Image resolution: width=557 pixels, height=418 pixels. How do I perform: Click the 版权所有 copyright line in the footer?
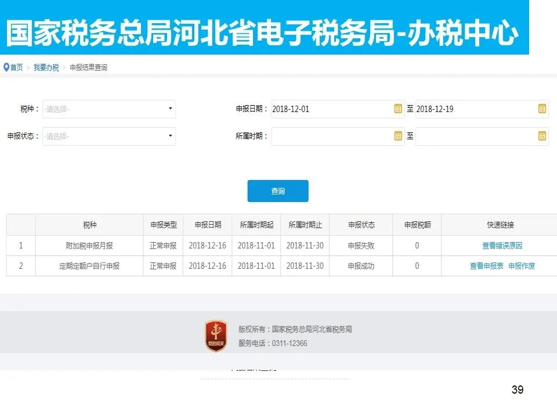(x=295, y=330)
